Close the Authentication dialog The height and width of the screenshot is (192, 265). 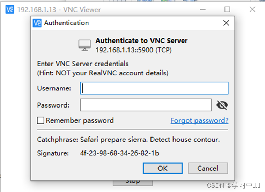tap(226, 23)
